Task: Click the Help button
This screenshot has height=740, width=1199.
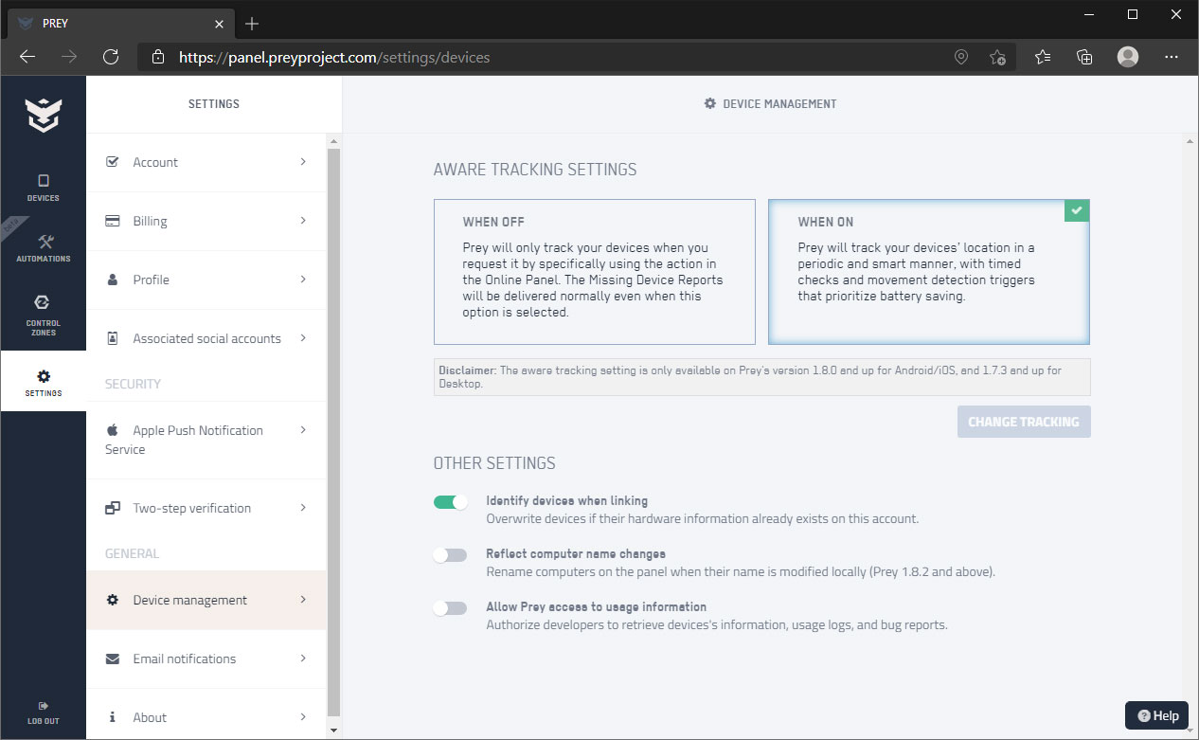Action: point(1157,715)
